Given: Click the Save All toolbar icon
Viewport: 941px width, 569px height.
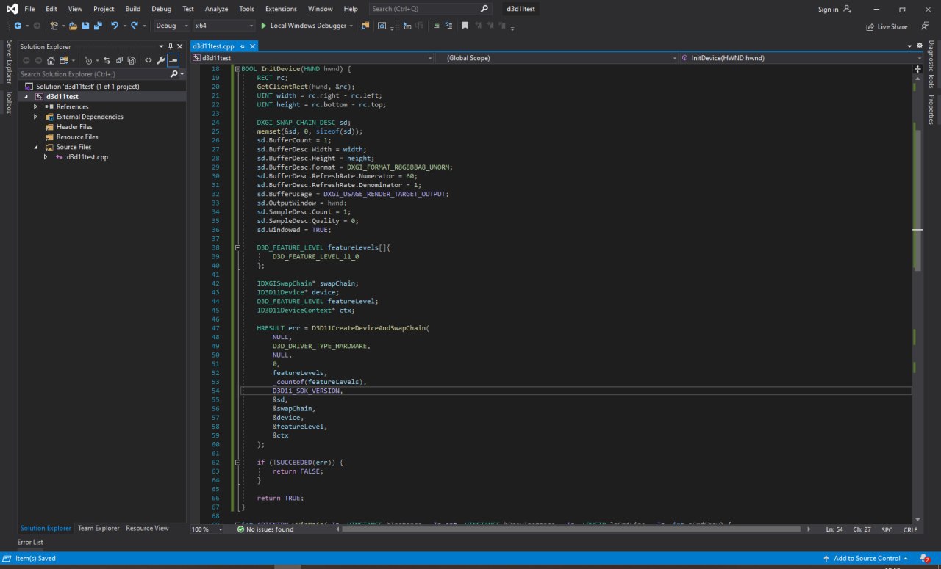Looking at the screenshot, I should pyautogui.click(x=97, y=26).
